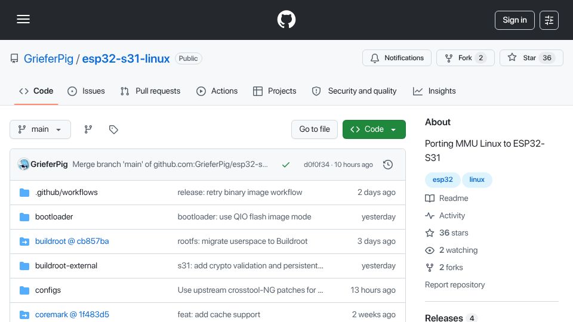
Task: Open esp32-s31-linux repository link
Action: point(126,58)
